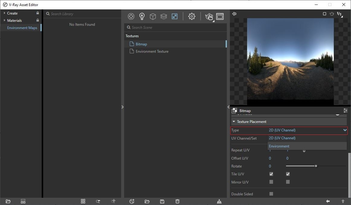351x205 pixels.
Task: Click the Bitmap texture icon in properties header
Action: point(234,111)
